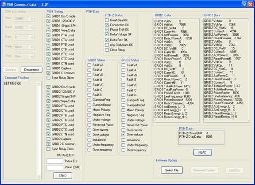
Task: Click the scroll-down arrow in Command Text box
Action: [x=39, y=176]
